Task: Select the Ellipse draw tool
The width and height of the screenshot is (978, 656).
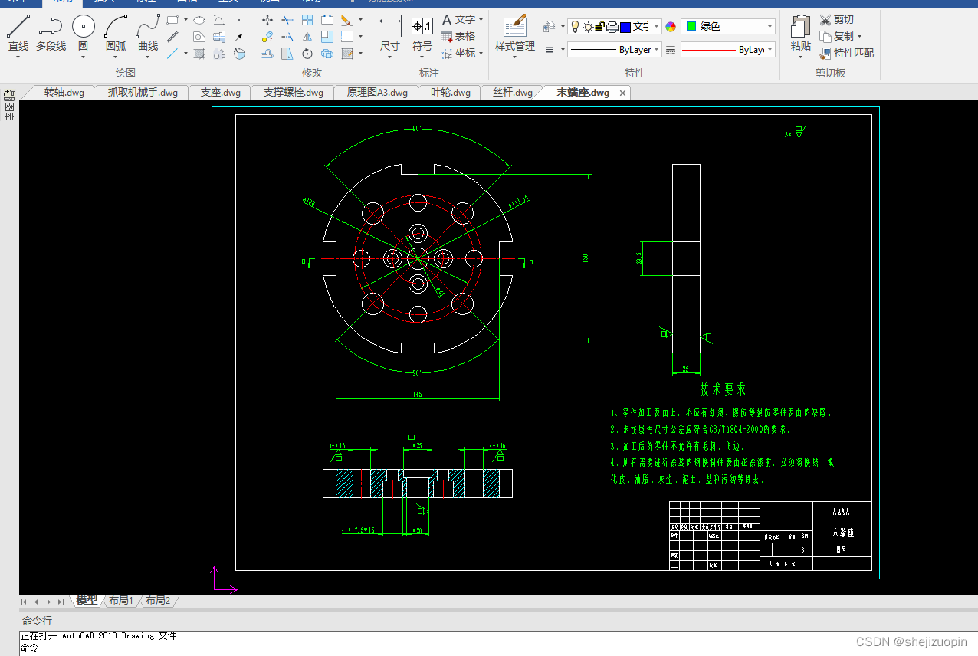Action: tap(199, 20)
